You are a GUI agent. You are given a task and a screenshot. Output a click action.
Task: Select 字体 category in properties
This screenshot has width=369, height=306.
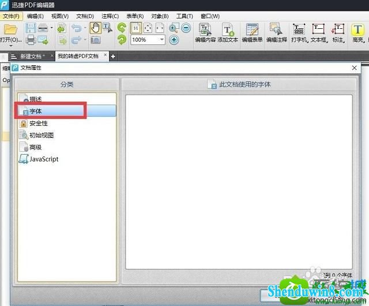point(67,111)
